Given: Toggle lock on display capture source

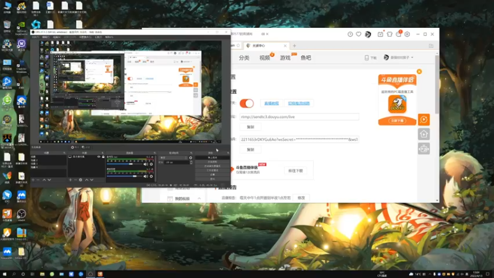Looking at the screenshot, I should (x=103, y=157).
